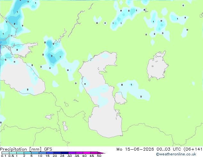The width and height of the screenshot is (203, 157).
Task: Click the 0.5–1 mm legend color swatch
Action: [13, 153]
